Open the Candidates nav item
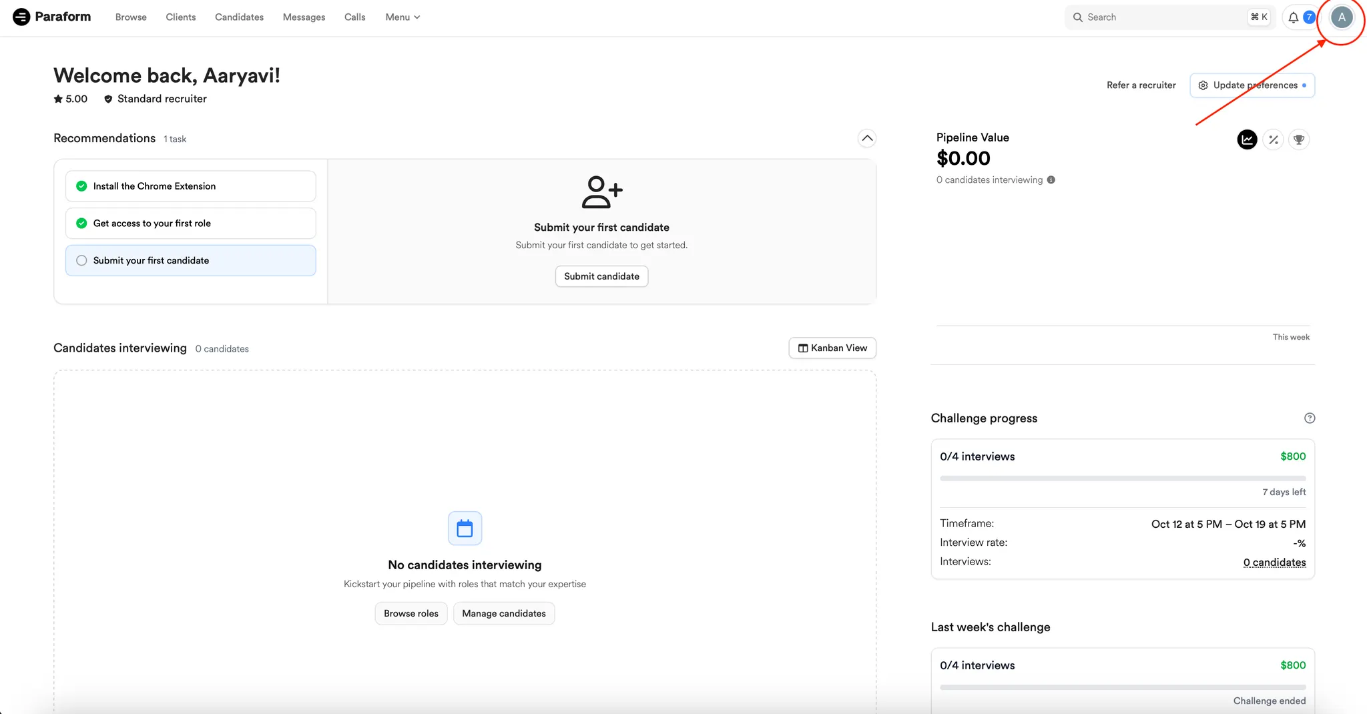Image resolution: width=1367 pixels, height=714 pixels. click(x=239, y=17)
